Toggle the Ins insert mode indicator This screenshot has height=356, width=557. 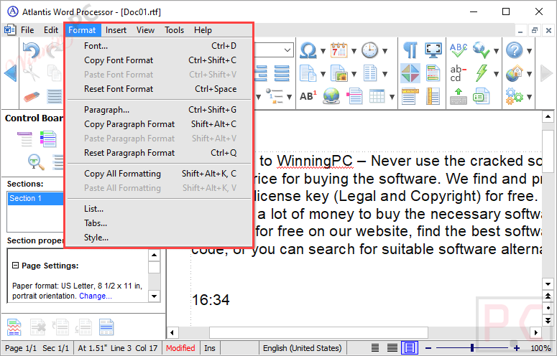[x=210, y=348]
